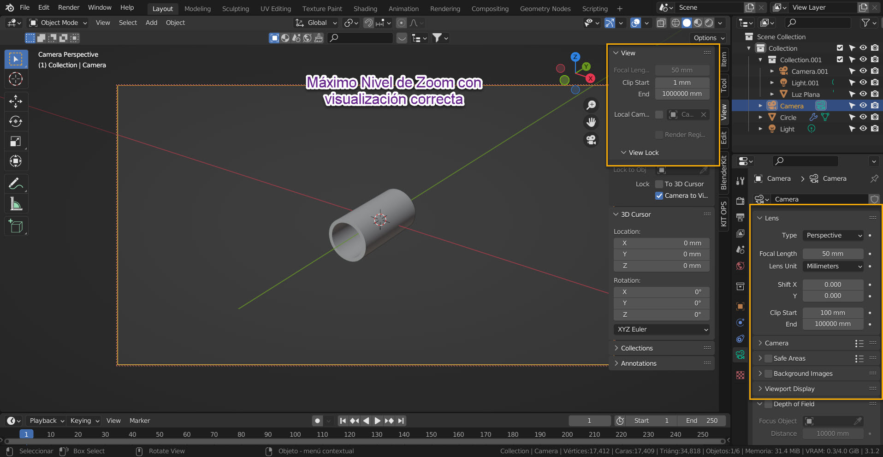This screenshot has height=457, width=883.
Task: Open the lens Type Perspective dropdown
Action: 833,235
